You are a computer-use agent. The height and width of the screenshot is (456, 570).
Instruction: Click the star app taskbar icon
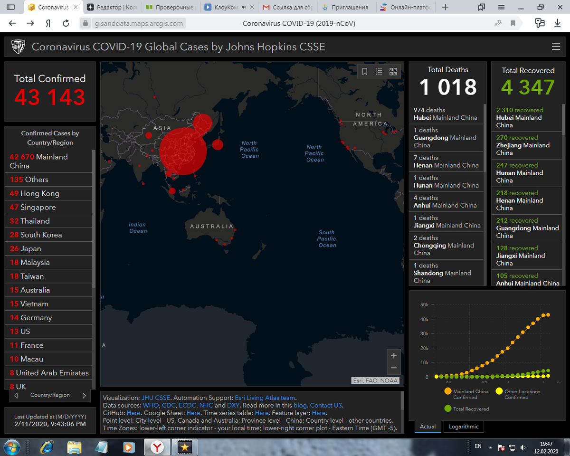click(184, 447)
